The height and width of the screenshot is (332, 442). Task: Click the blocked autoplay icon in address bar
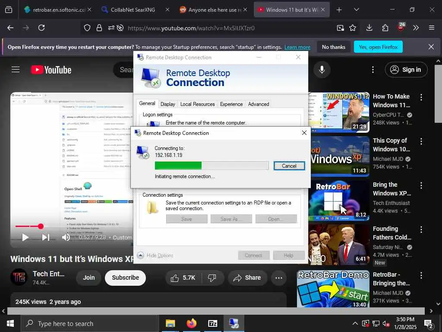point(120,28)
